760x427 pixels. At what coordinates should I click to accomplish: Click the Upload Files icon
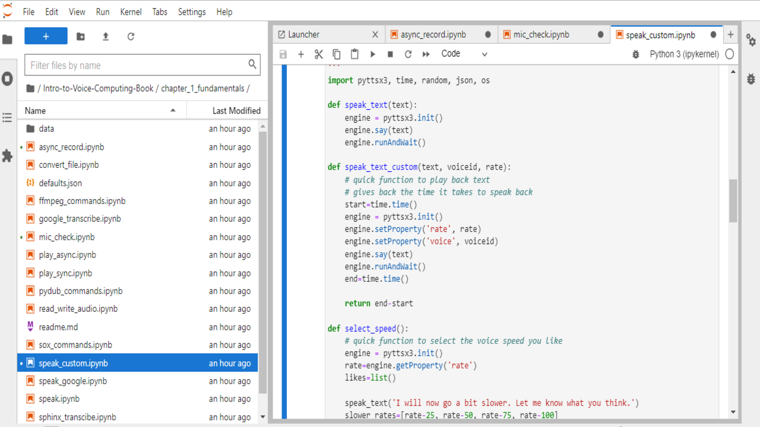pyautogui.click(x=106, y=36)
